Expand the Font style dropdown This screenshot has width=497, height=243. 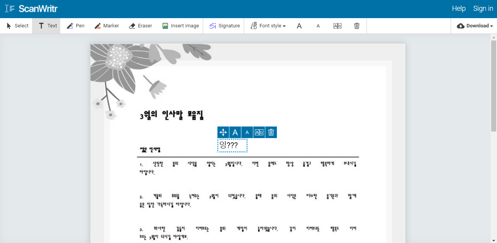[x=268, y=26]
